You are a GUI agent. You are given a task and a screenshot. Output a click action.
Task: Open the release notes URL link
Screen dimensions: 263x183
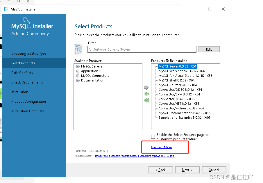(135, 156)
